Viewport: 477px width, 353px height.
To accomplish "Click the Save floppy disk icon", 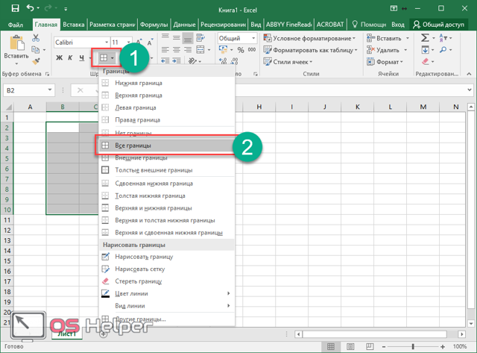I will [15, 8].
